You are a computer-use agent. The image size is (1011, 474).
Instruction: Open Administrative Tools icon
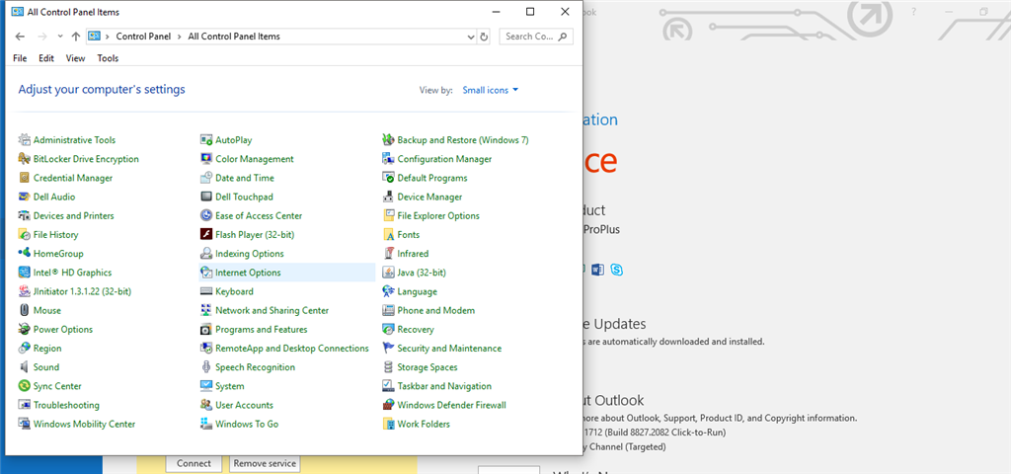[x=25, y=140]
